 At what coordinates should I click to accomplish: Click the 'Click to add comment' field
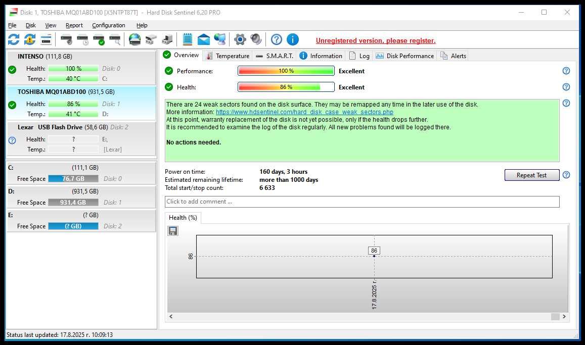(x=362, y=202)
